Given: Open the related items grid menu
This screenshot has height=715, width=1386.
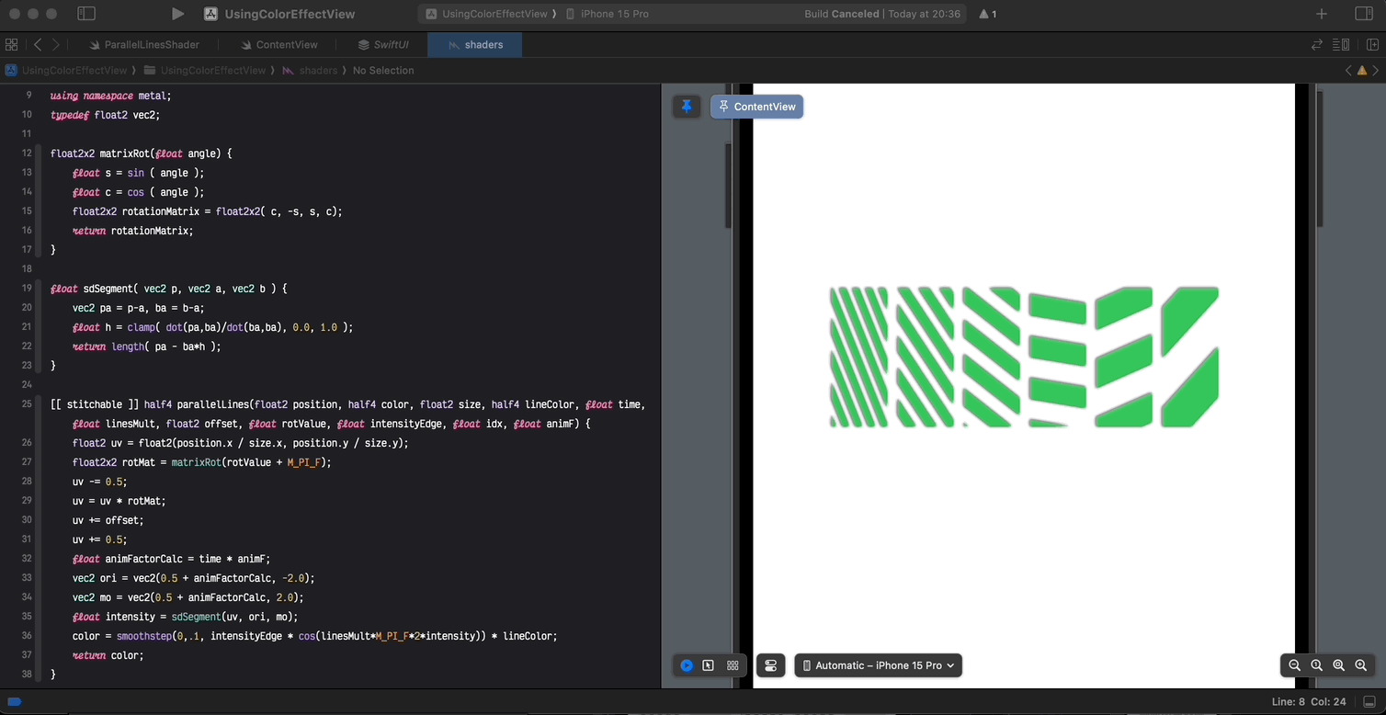Looking at the screenshot, I should click(x=11, y=44).
